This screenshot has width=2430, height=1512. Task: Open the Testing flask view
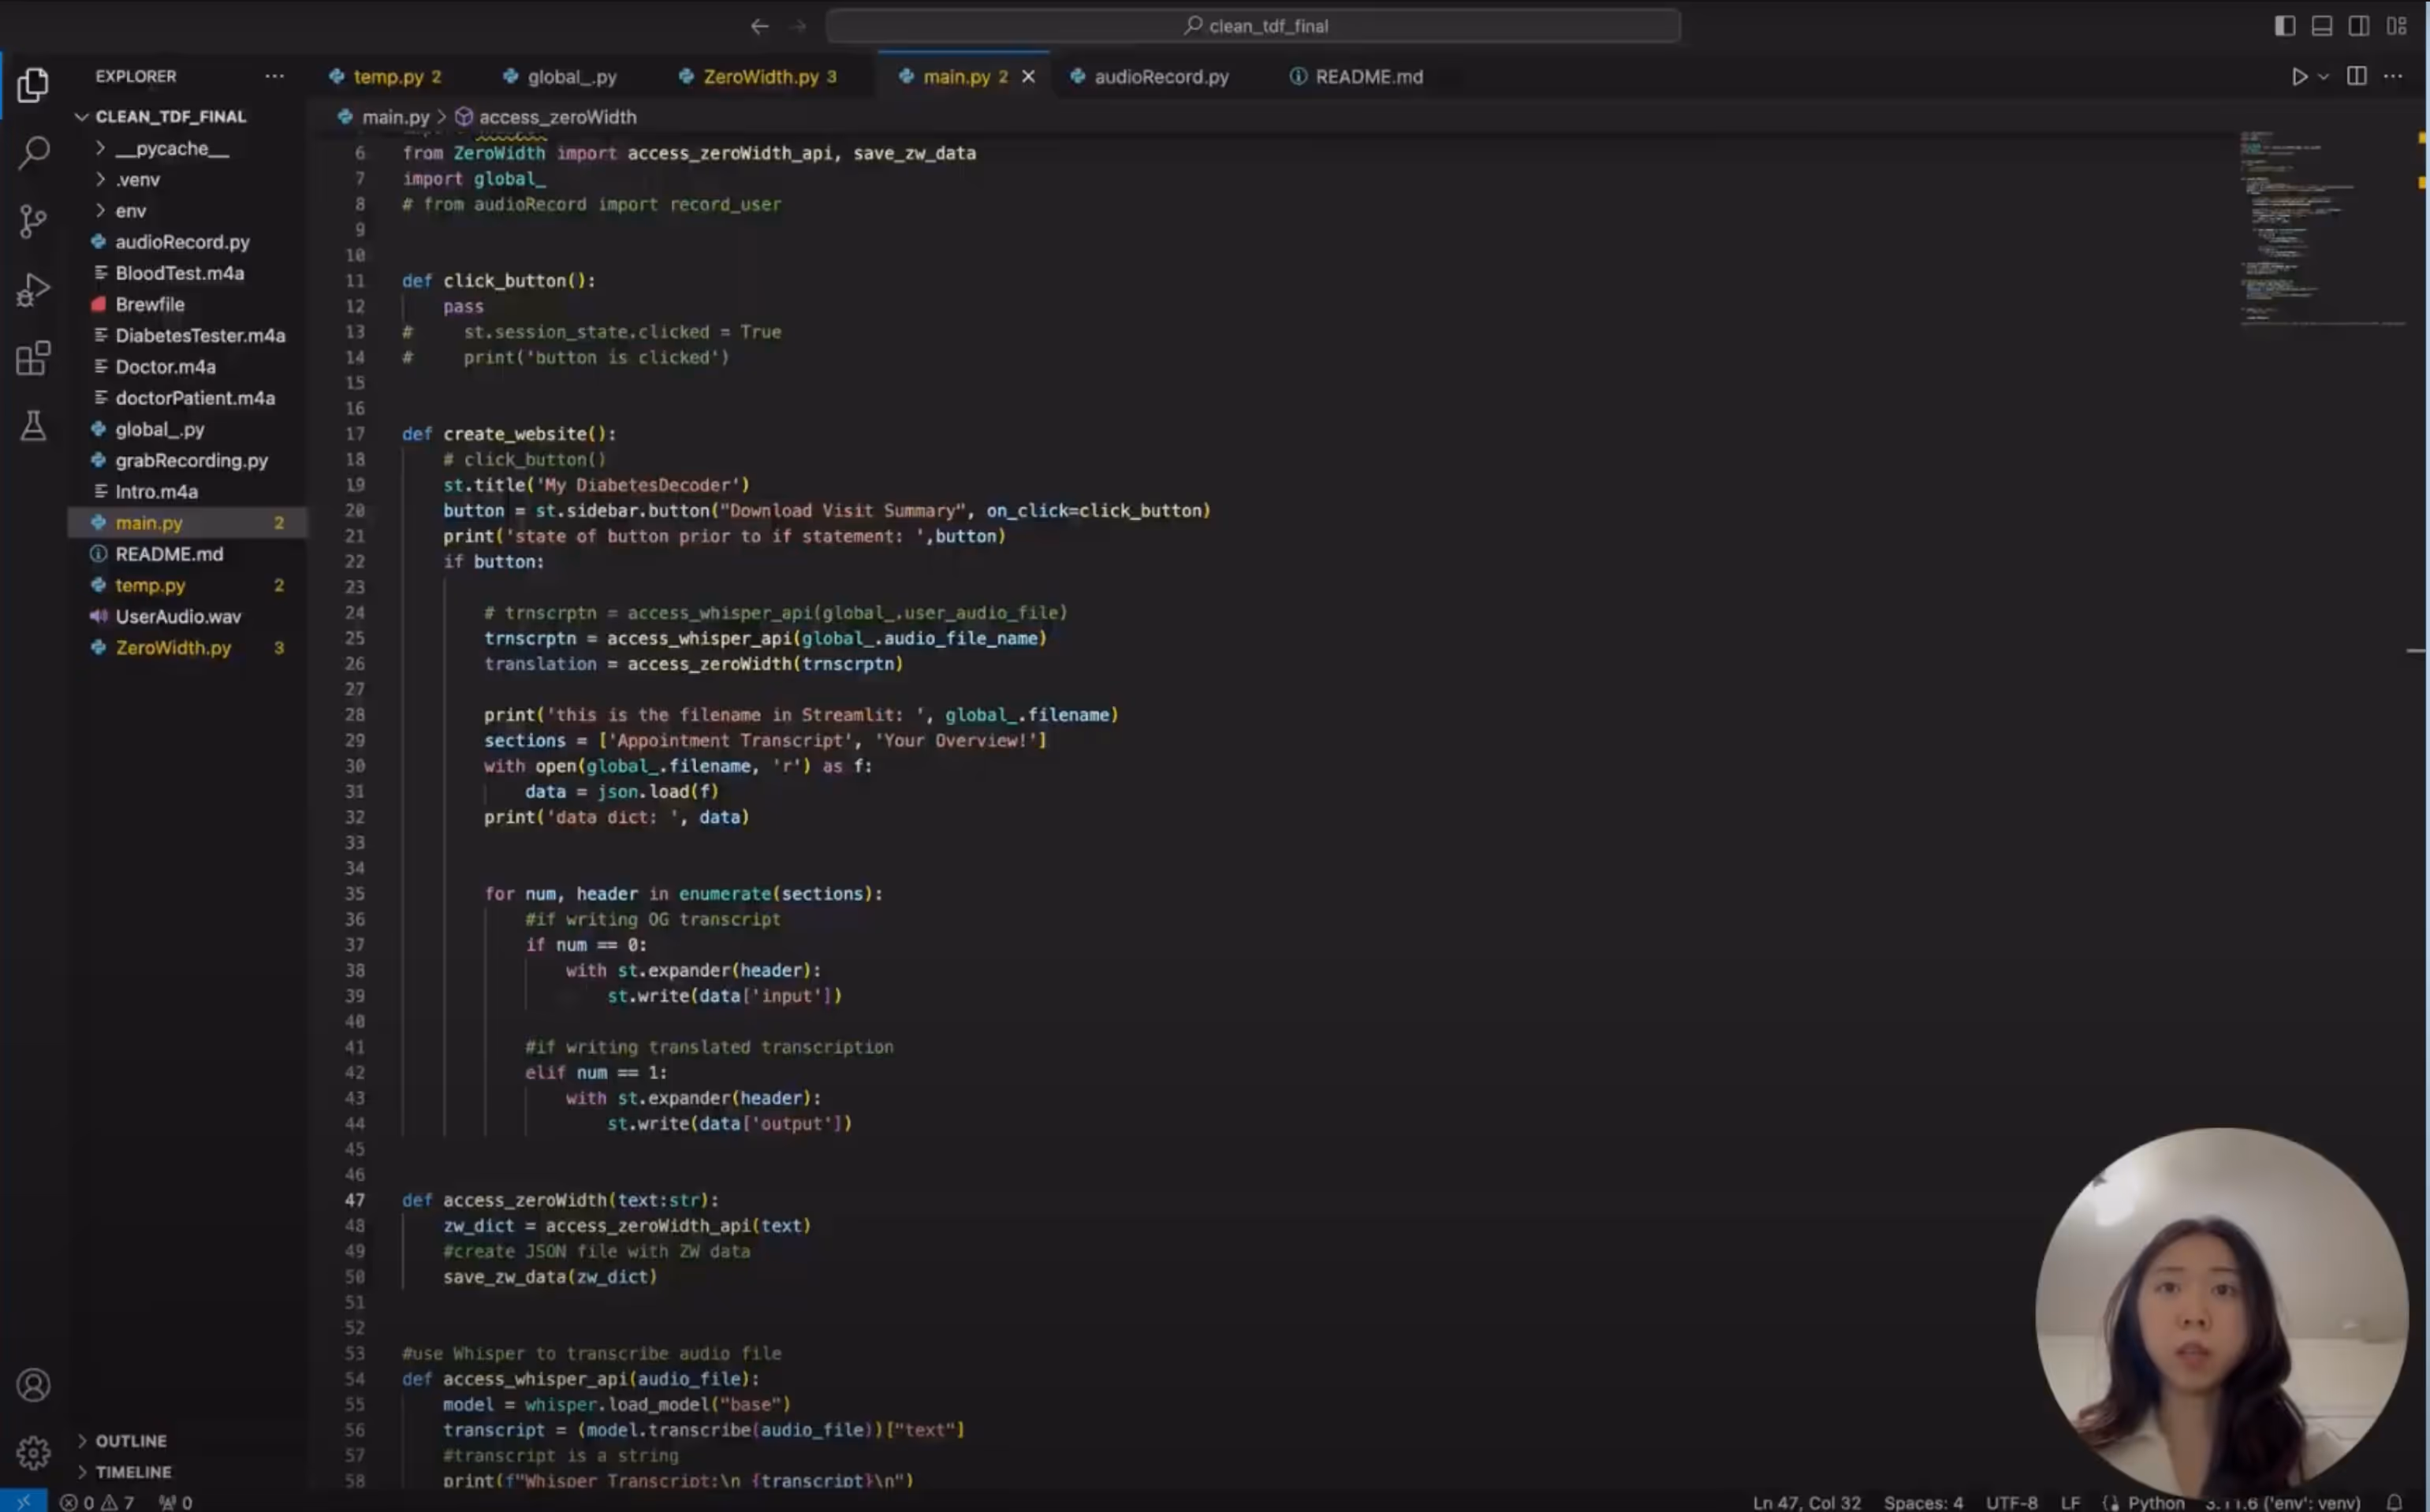pyautogui.click(x=33, y=426)
